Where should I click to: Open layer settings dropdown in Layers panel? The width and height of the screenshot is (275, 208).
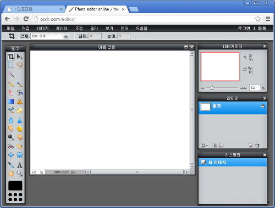click(x=204, y=145)
